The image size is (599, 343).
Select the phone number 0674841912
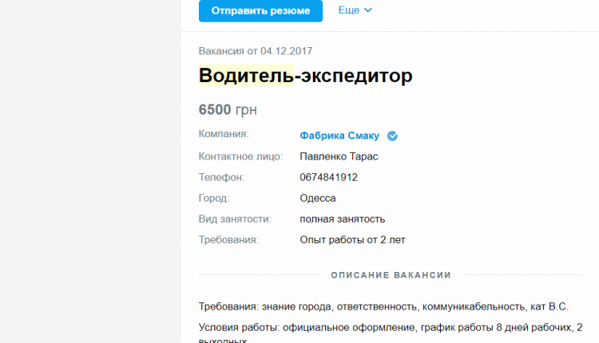(x=328, y=177)
